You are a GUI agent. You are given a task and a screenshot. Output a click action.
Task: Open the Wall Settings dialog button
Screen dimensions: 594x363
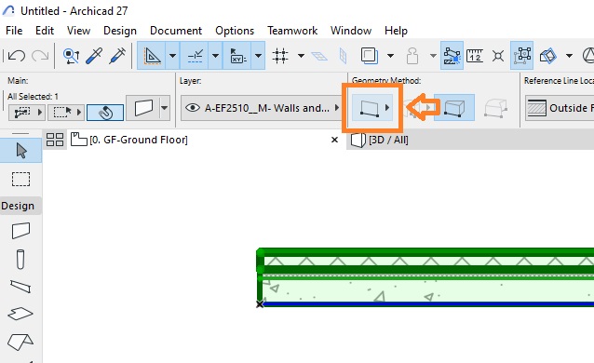pyautogui.click(x=143, y=108)
